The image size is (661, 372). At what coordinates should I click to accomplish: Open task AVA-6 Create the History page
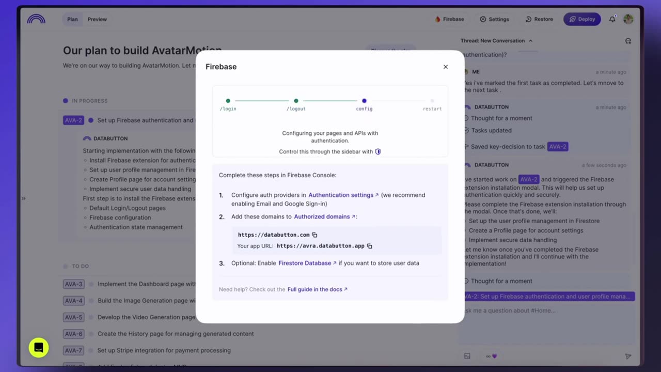[159, 334]
